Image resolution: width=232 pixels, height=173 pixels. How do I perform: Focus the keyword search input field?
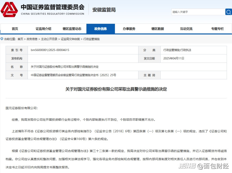pos(198,12)
